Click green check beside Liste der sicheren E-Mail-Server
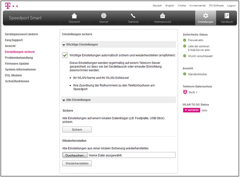This screenshot has height=177, width=240. coord(185,46)
